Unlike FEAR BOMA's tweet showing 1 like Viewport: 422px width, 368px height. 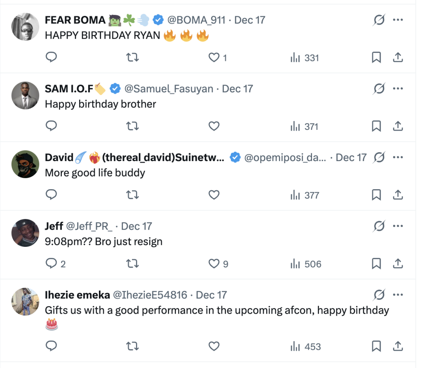214,57
